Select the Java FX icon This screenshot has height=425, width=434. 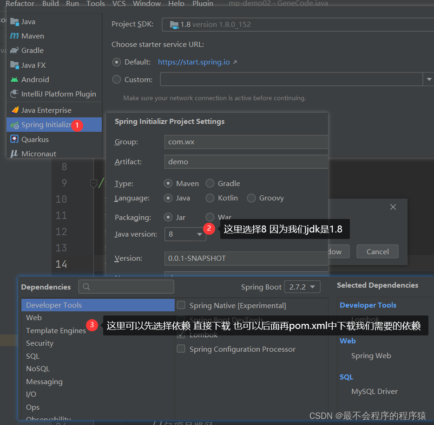point(14,65)
